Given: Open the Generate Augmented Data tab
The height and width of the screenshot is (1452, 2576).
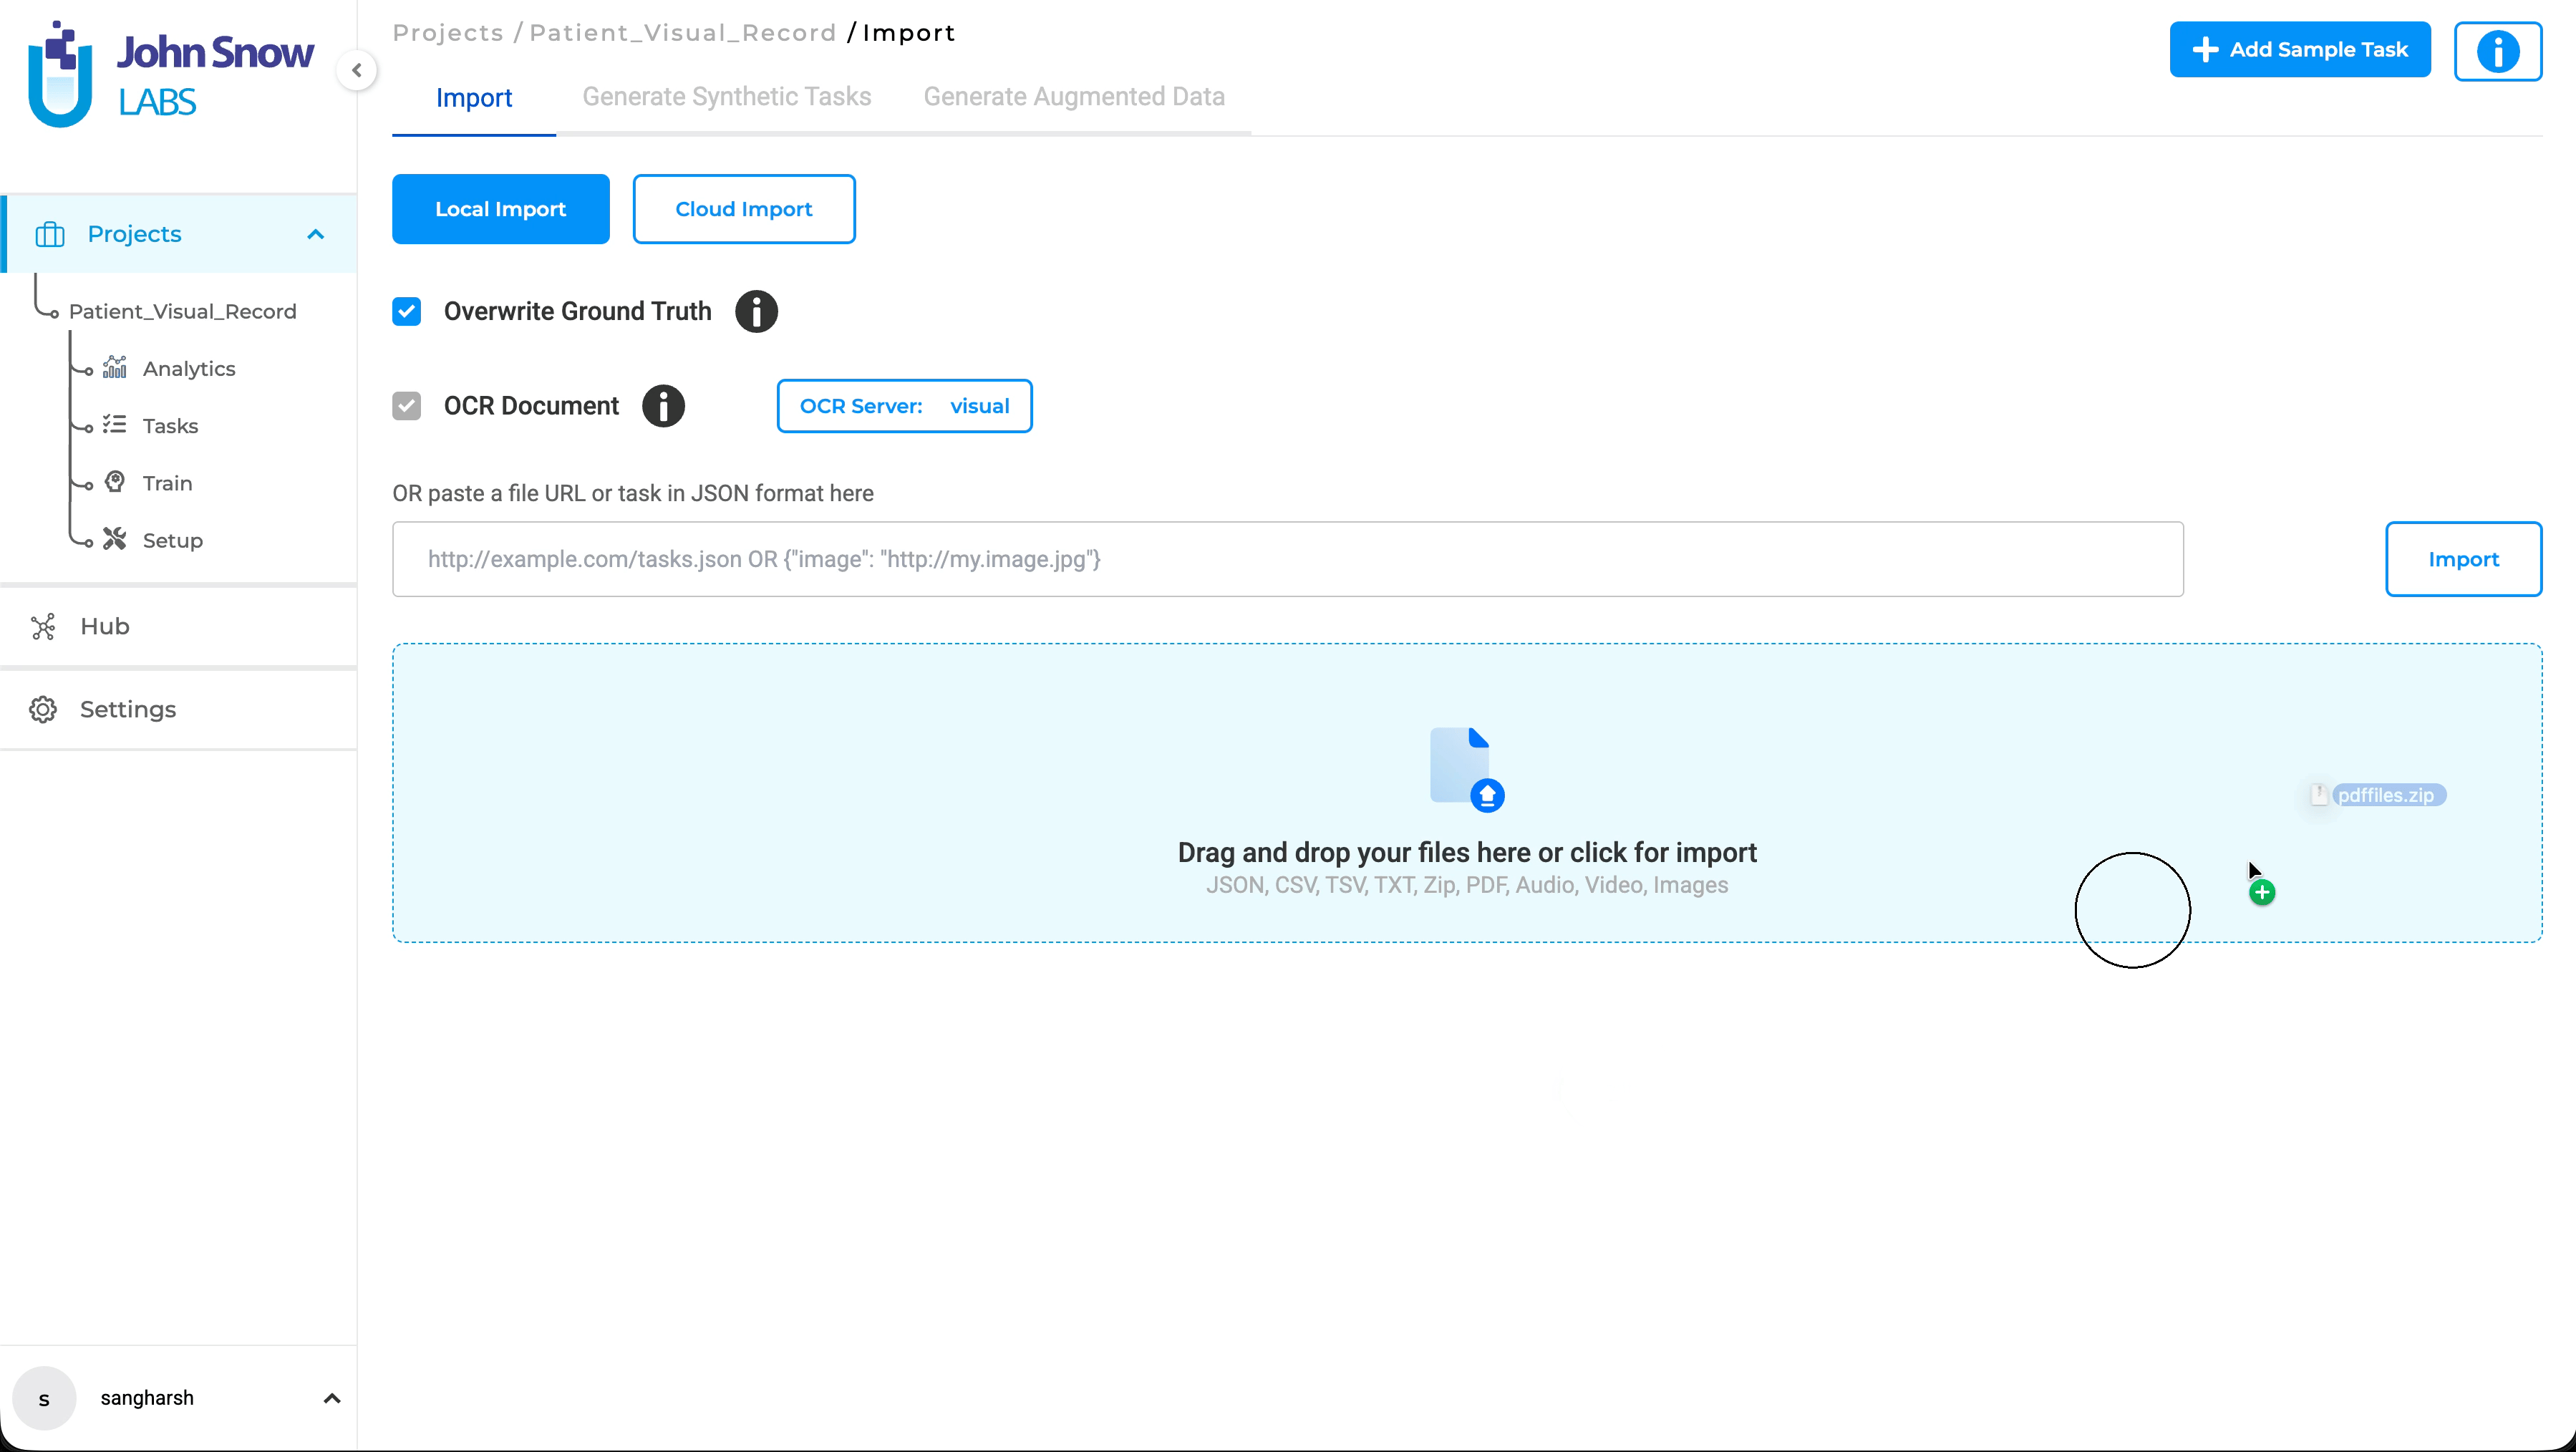Looking at the screenshot, I should pos(1073,97).
